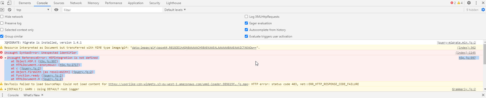
Task: Open the data:image/gif base64 link
Action: 194,48
